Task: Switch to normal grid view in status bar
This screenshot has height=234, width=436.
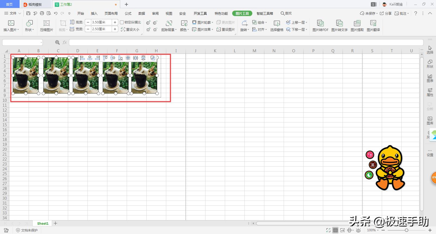Action: [335, 230]
